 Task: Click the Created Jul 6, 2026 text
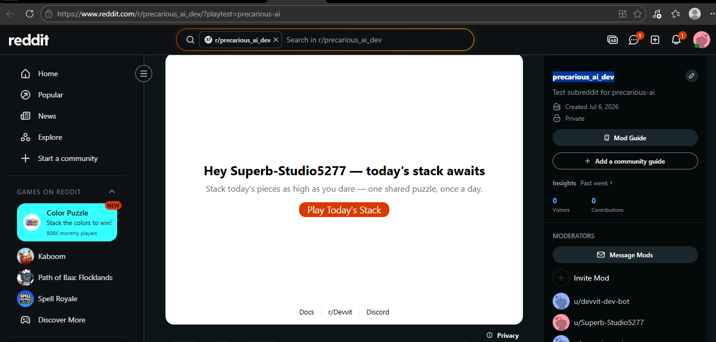click(592, 106)
